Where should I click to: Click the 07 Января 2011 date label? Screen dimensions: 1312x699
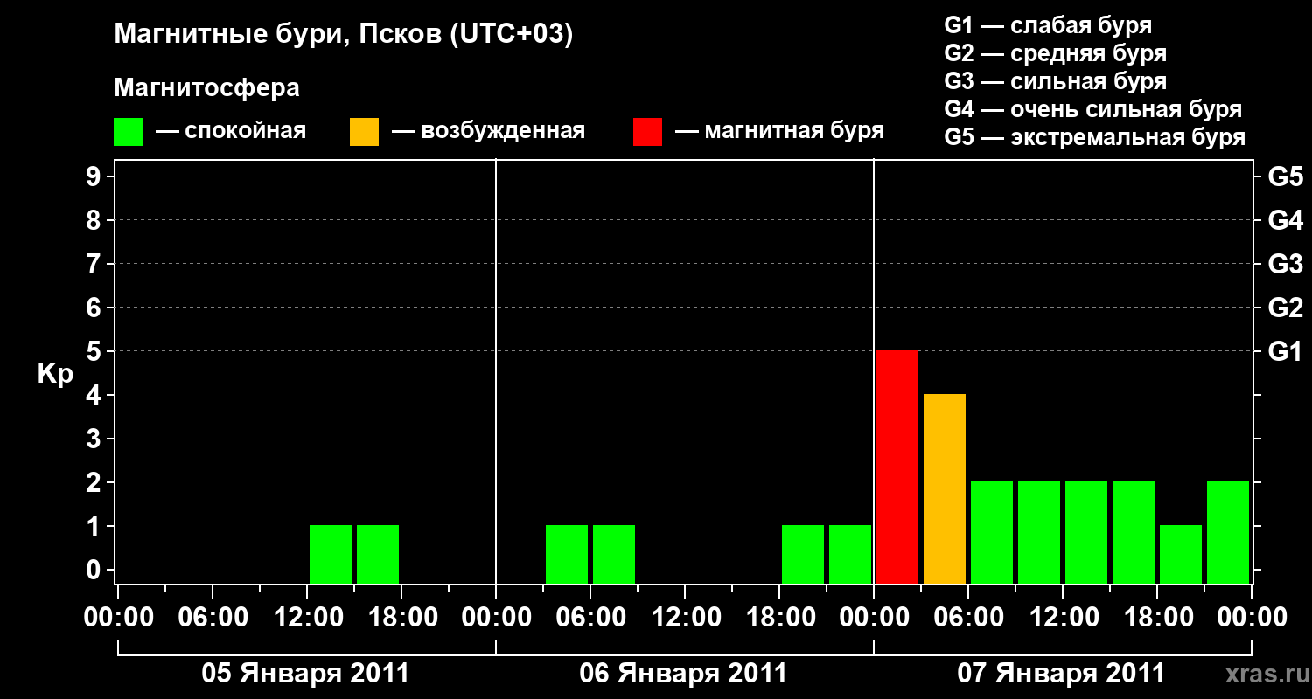pyautogui.click(x=1061, y=674)
